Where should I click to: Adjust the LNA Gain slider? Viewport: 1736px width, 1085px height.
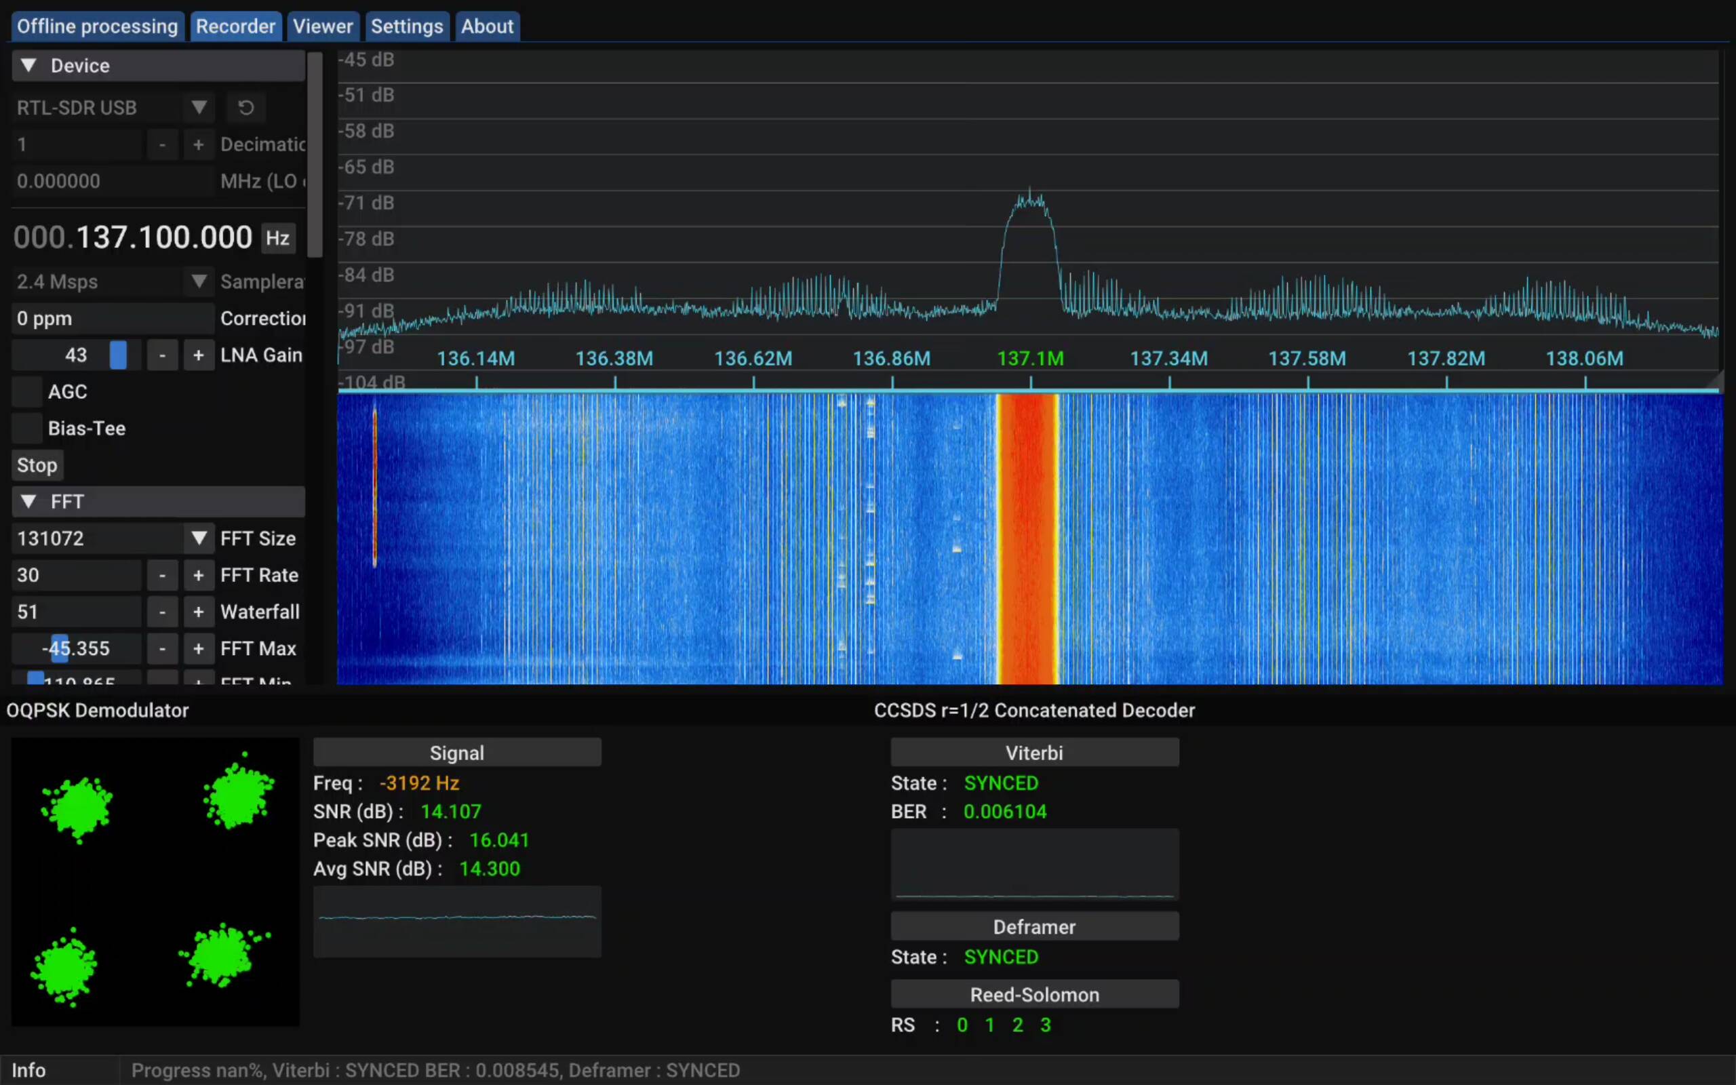(119, 355)
